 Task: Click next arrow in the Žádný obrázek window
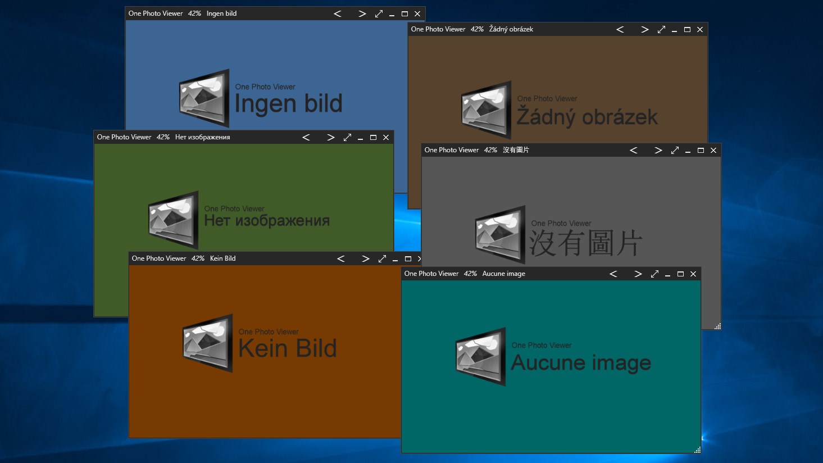[645, 29]
